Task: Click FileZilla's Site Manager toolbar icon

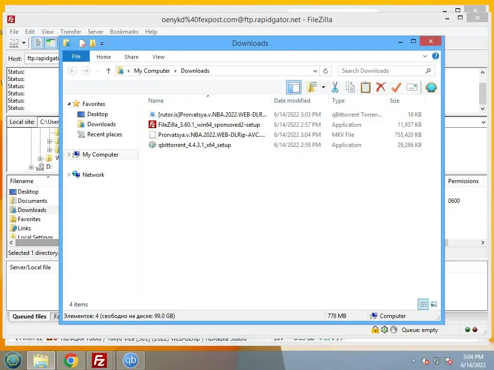Action: coord(14,43)
